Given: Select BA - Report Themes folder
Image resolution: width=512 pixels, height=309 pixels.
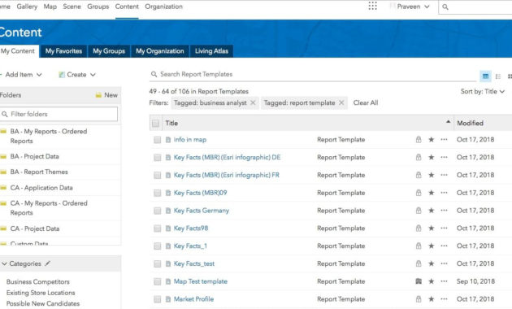Looking at the screenshot, I should (x=39, y=172).
